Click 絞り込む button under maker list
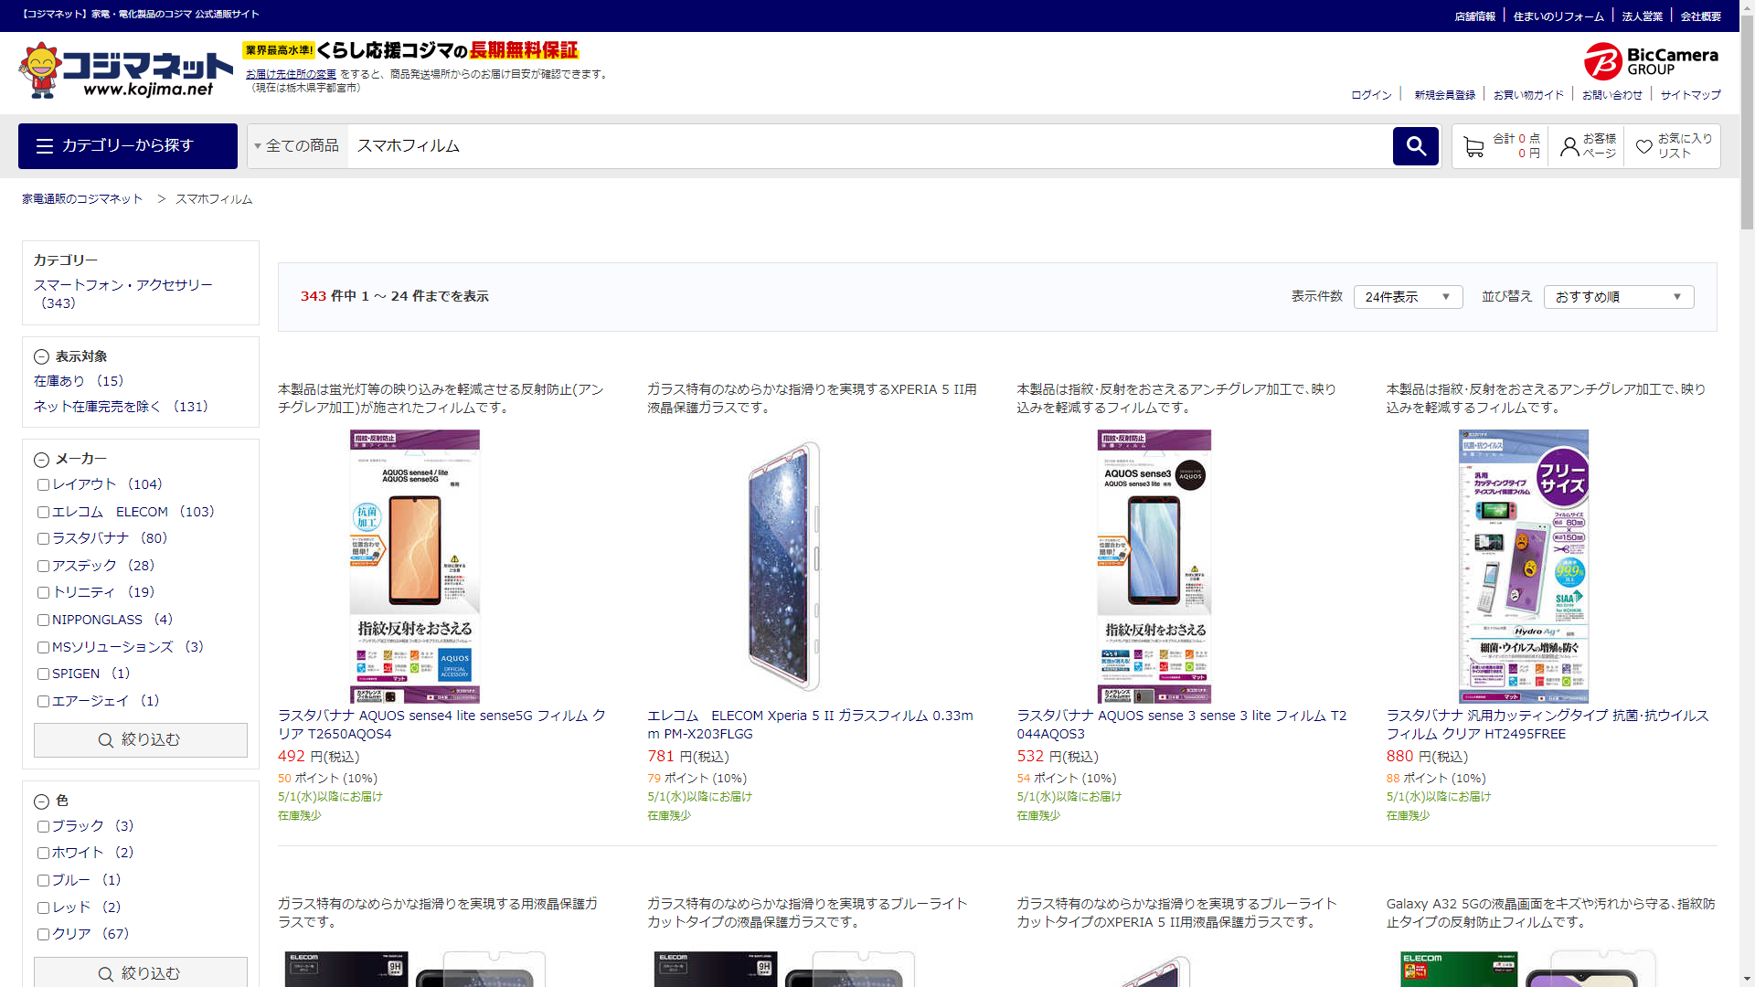The width and height of the screenshot is (1755, 987). 140,740
